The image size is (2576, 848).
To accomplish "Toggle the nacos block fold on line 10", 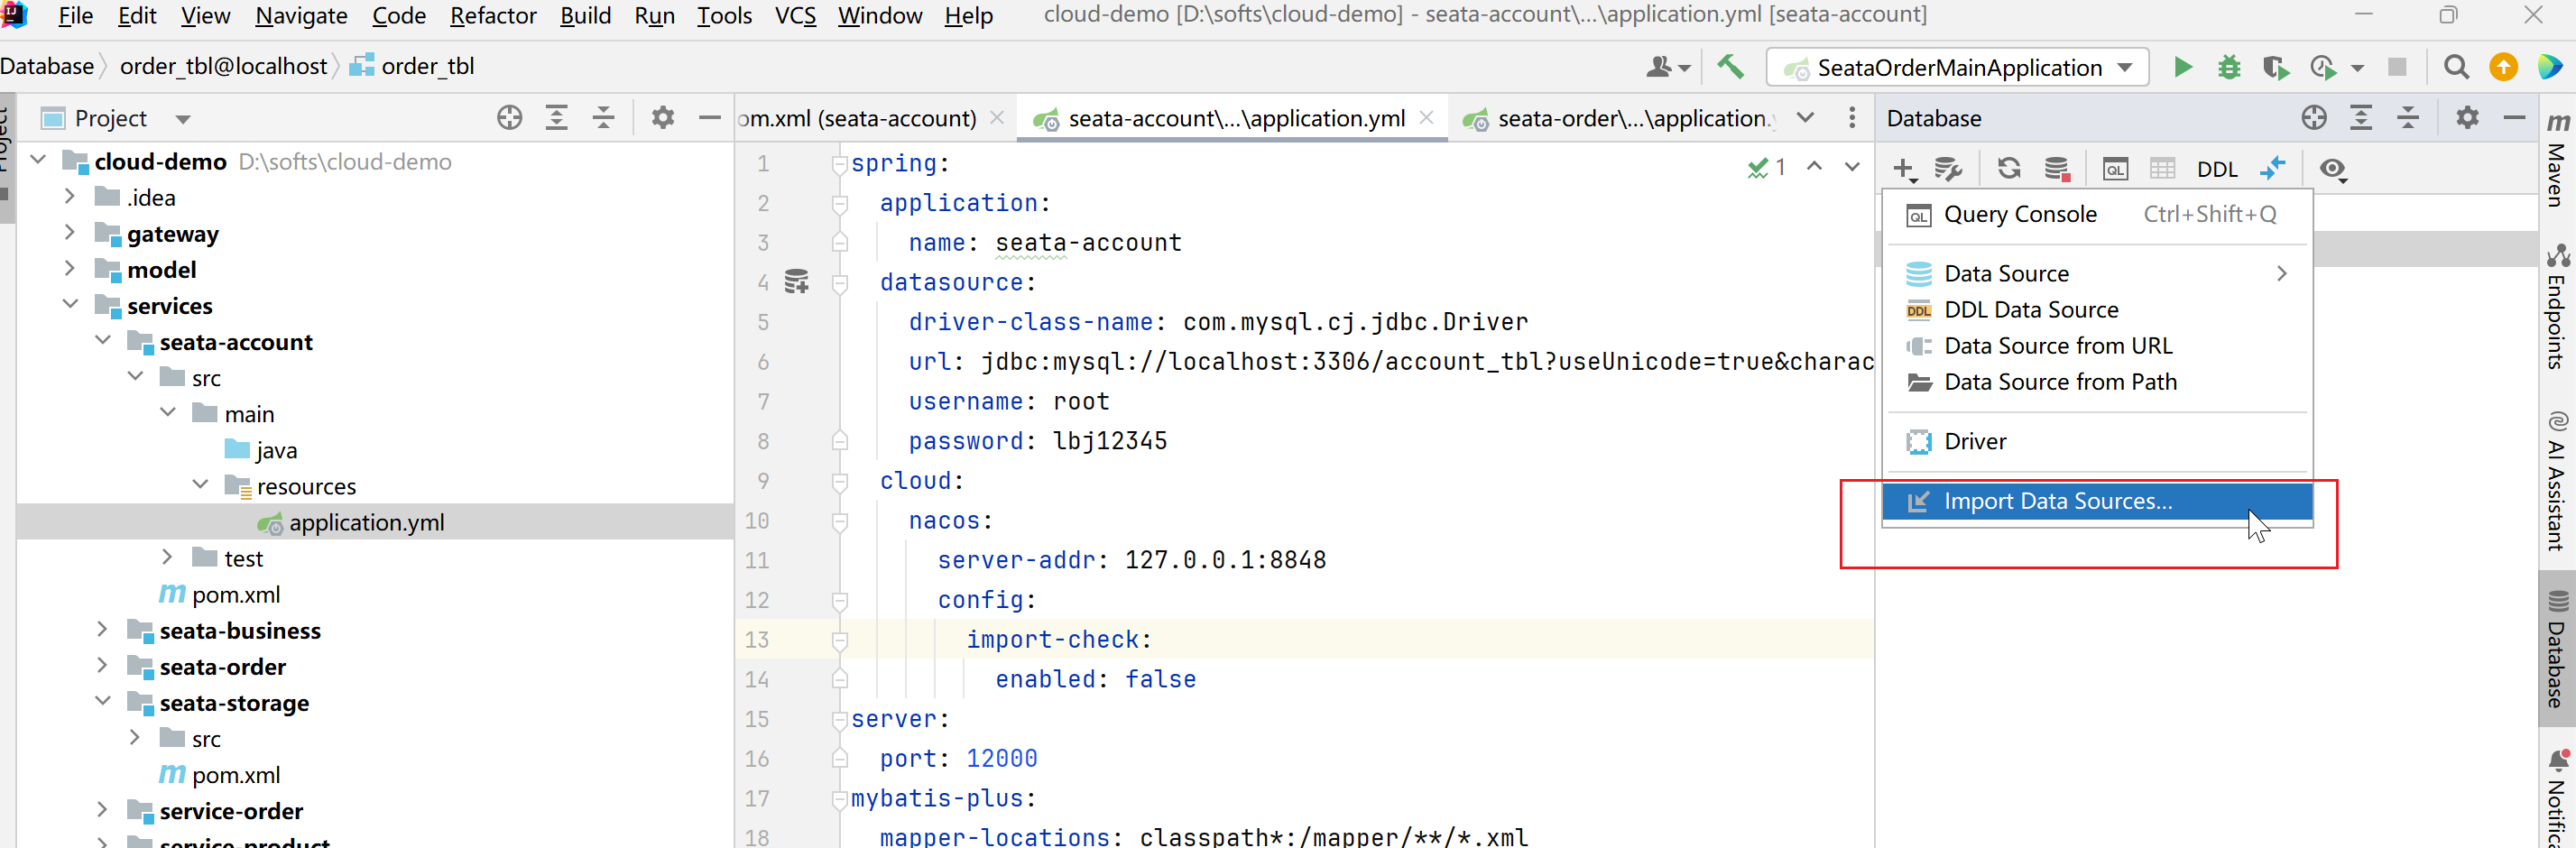I will [840, 521].
